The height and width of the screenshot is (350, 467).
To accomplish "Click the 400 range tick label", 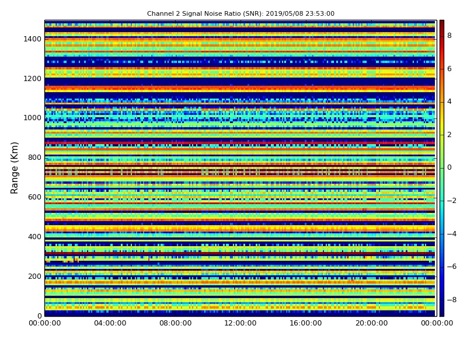I will (34, 237).
